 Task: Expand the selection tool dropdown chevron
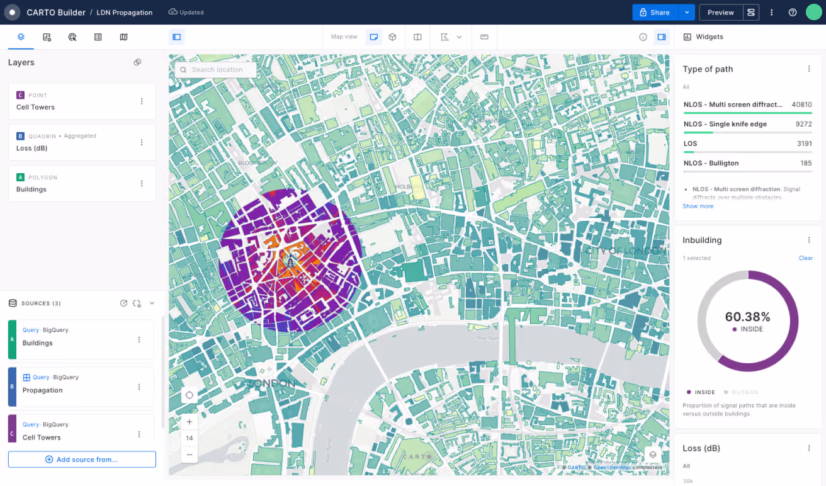pyautogui.click(x=460, y=37)
